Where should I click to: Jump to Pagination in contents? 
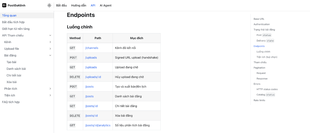pos(259,68)
